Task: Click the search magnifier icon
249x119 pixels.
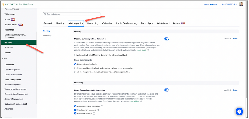Action: pos(45,14)
